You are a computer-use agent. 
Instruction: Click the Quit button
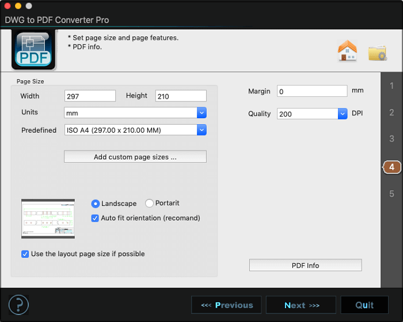click(x=364, y=305)
